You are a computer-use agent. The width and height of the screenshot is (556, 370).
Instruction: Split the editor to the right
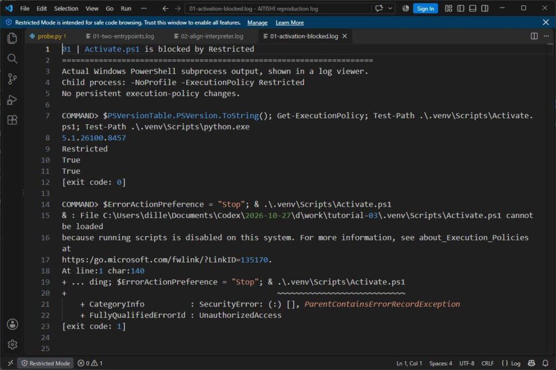(534, 36)
